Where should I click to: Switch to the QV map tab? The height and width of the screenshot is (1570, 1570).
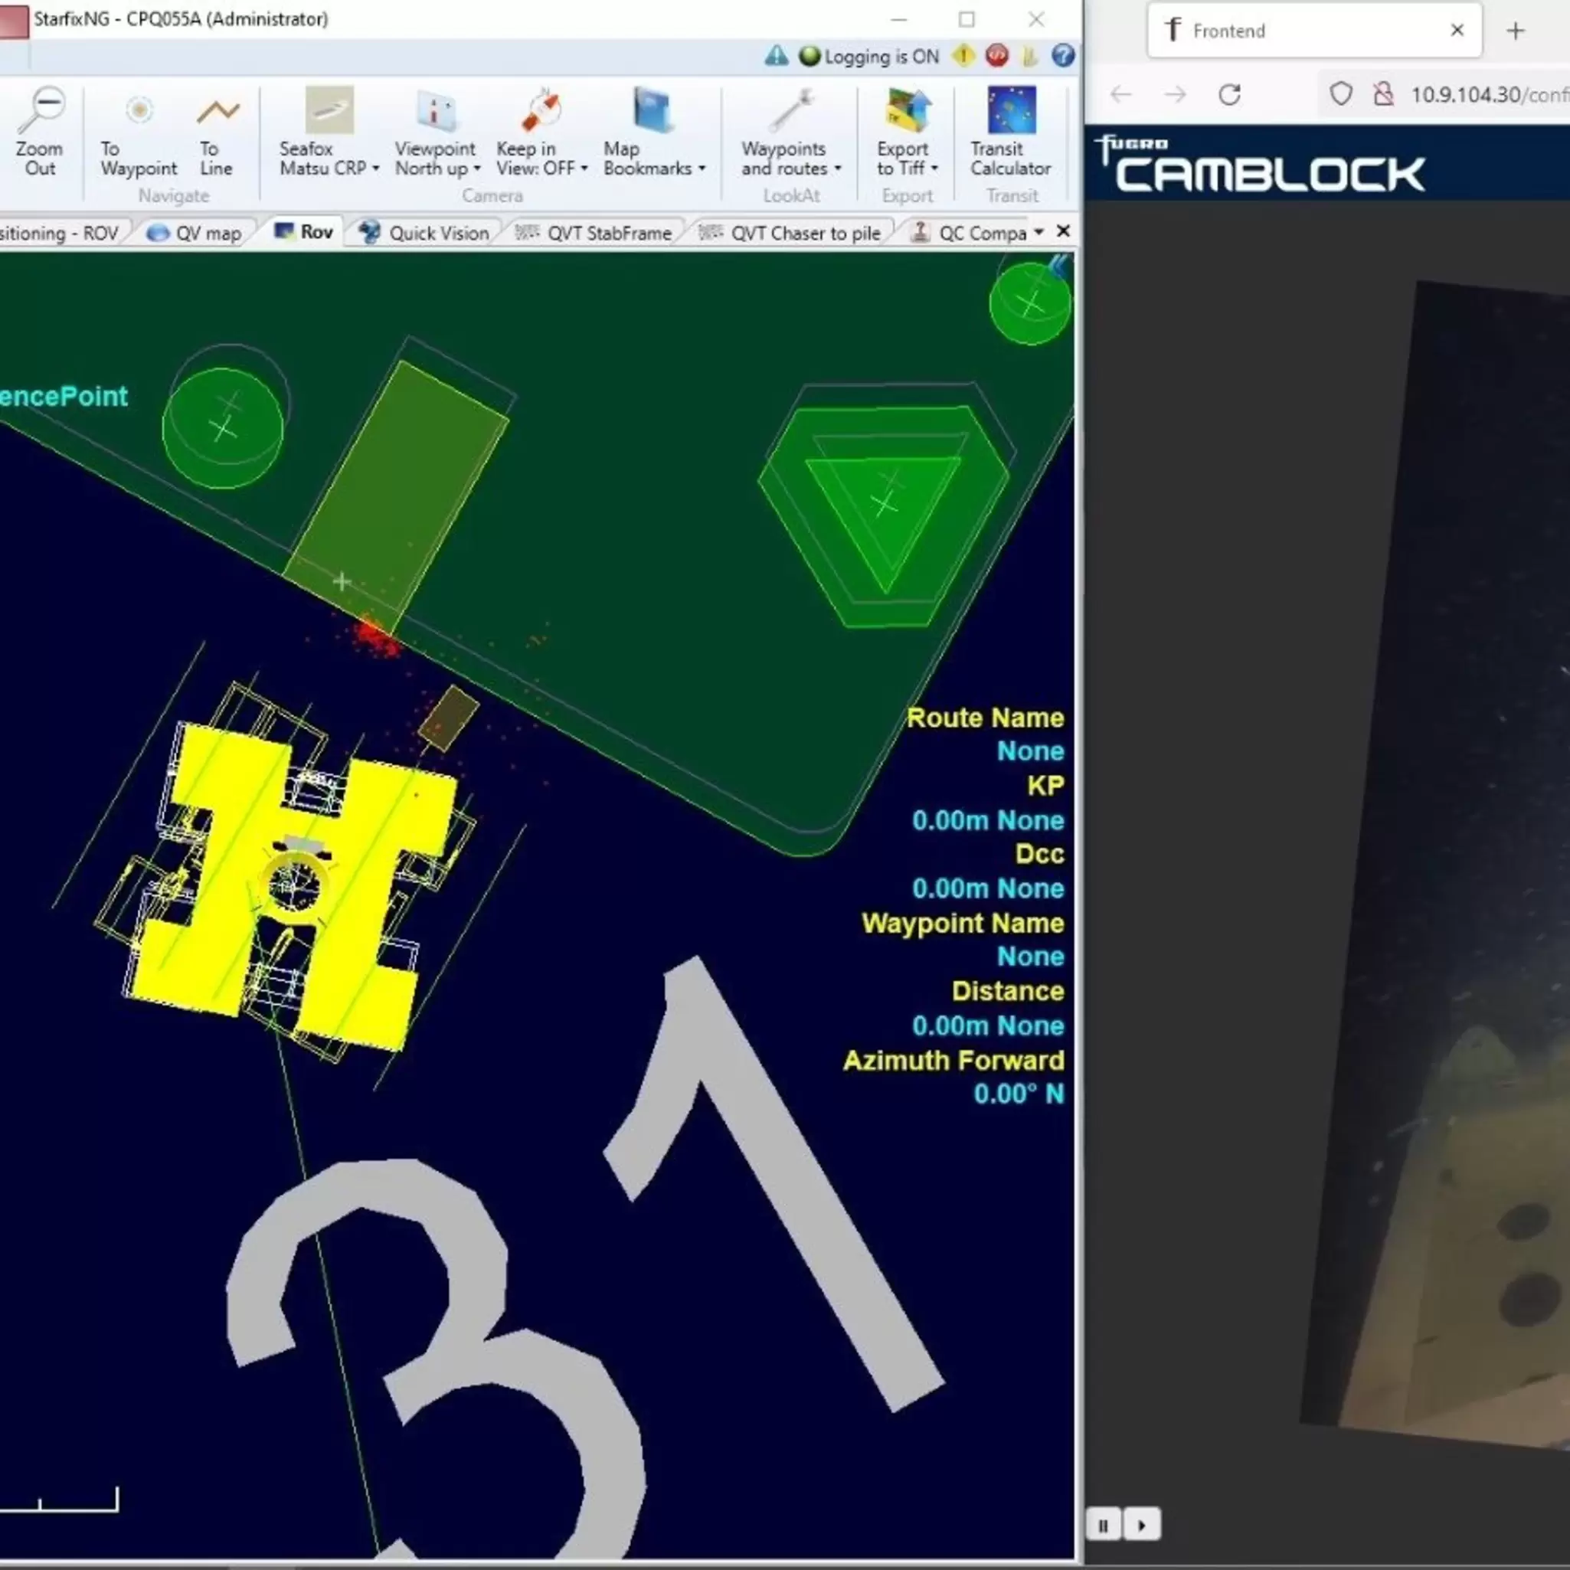click(195, 234)
